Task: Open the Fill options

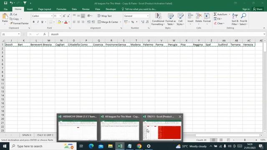Action: point(218,19)
